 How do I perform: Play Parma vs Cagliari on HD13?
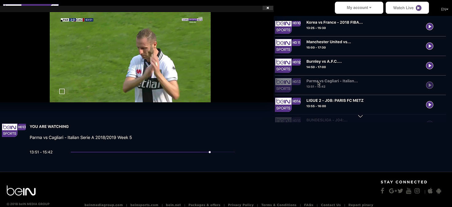(x=430, y=85)
